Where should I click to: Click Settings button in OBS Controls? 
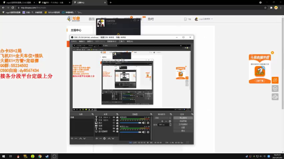[183, 128]
